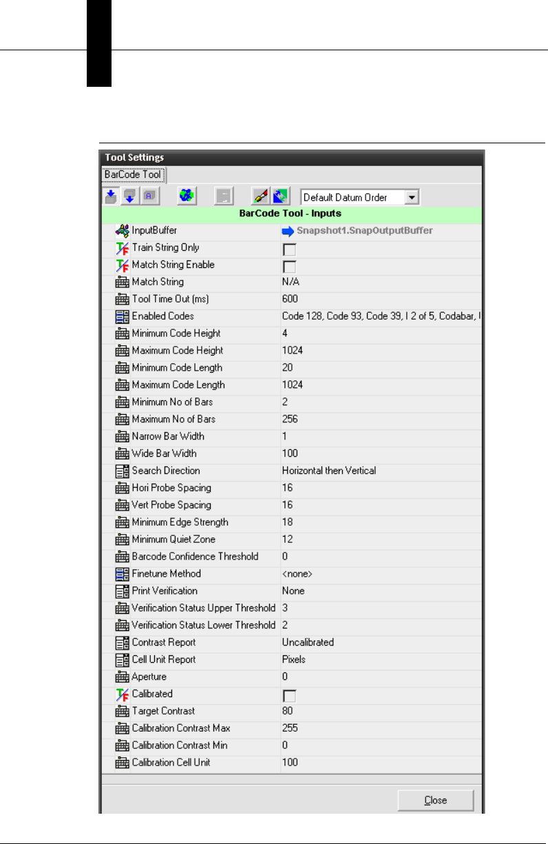The height and width of the screenshot is (844, 548).
Task: Click the Print Verification list icon
Action: (x=122, y=591)
